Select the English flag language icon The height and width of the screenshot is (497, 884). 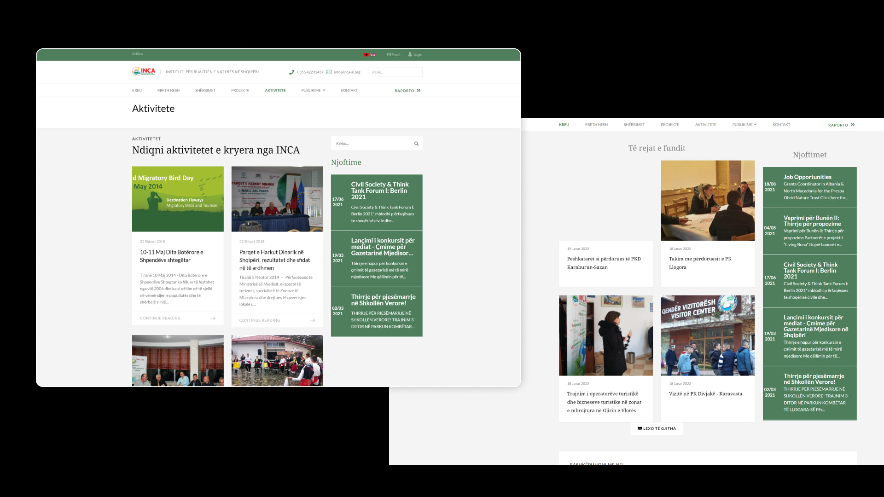[x=373, y=55]
